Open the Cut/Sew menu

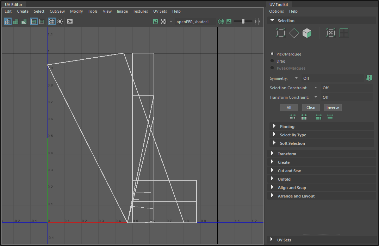click(x=57, y=11)
